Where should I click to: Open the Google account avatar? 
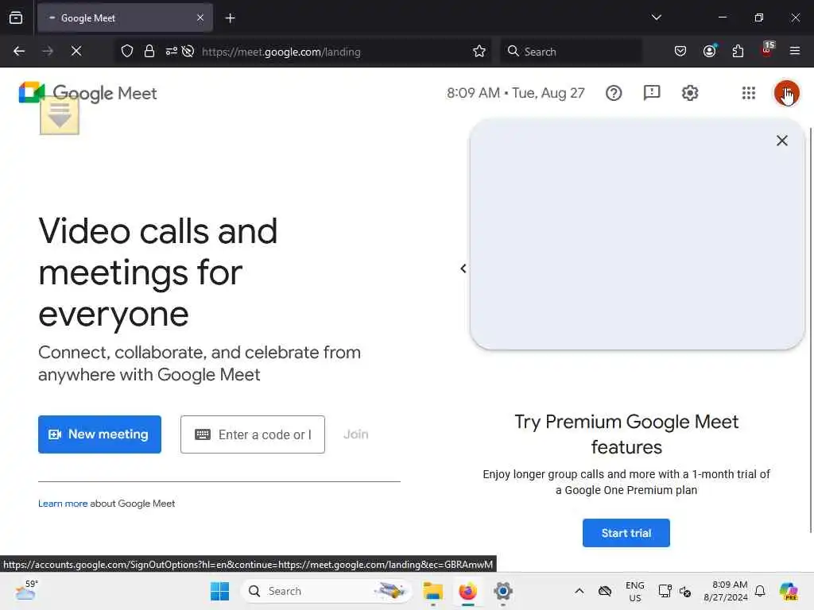coord(786,94)
